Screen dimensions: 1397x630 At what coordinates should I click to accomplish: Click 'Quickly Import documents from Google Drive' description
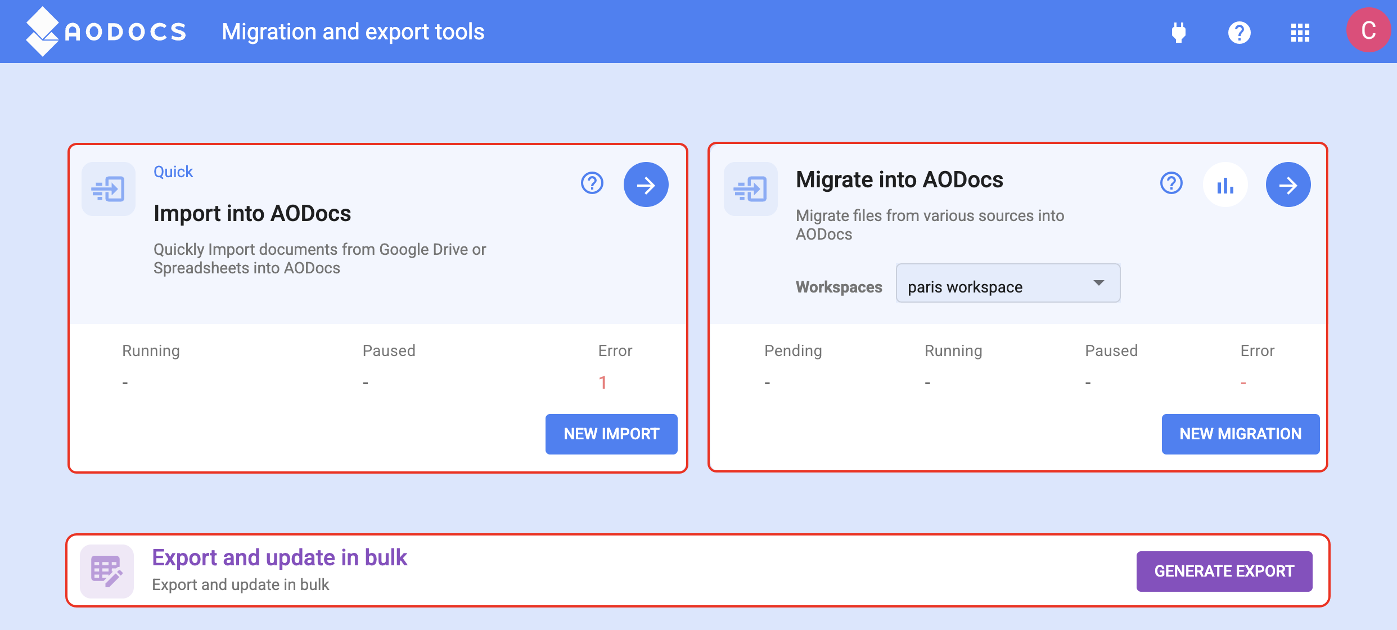point(320,259)
